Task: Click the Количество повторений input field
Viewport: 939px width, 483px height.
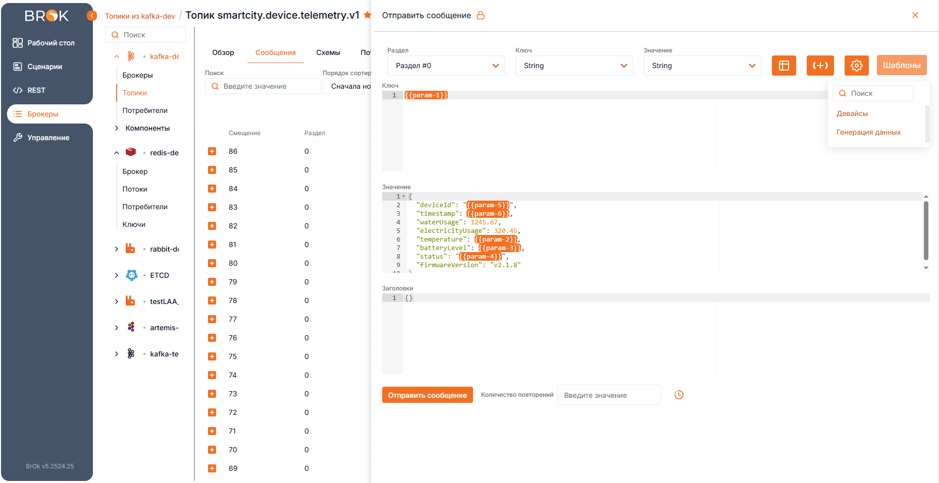Action: click(x=608, y=395)
